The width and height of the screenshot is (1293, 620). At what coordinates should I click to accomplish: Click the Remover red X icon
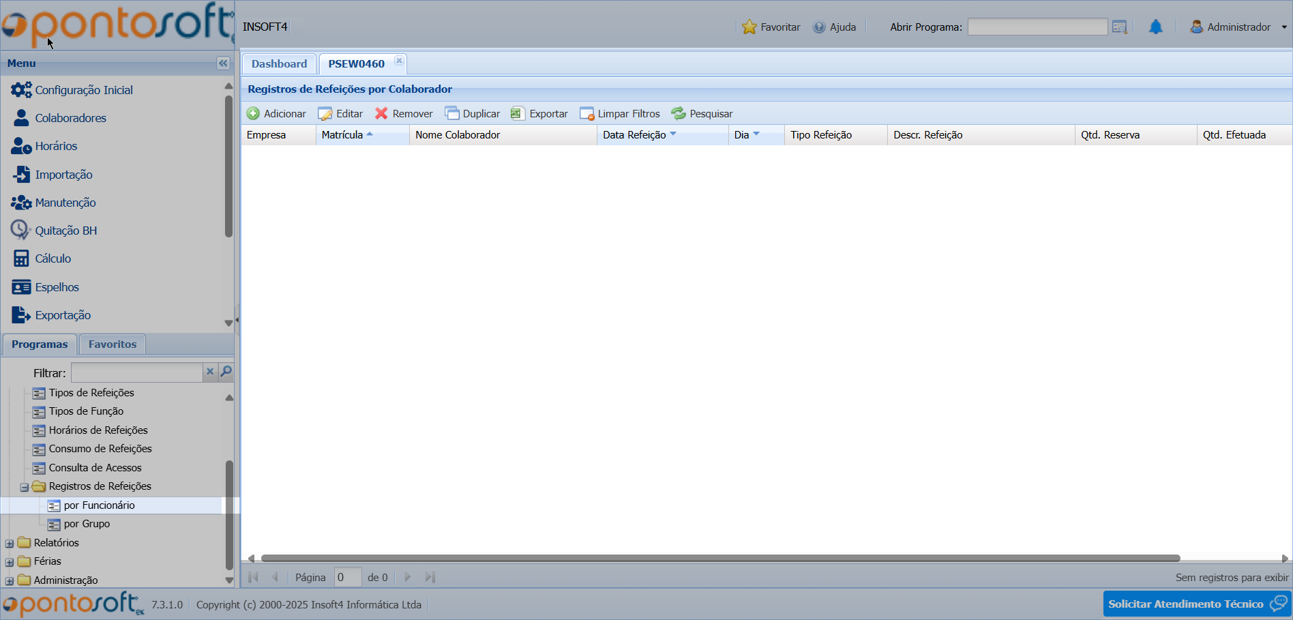click(x=381, y=114)
